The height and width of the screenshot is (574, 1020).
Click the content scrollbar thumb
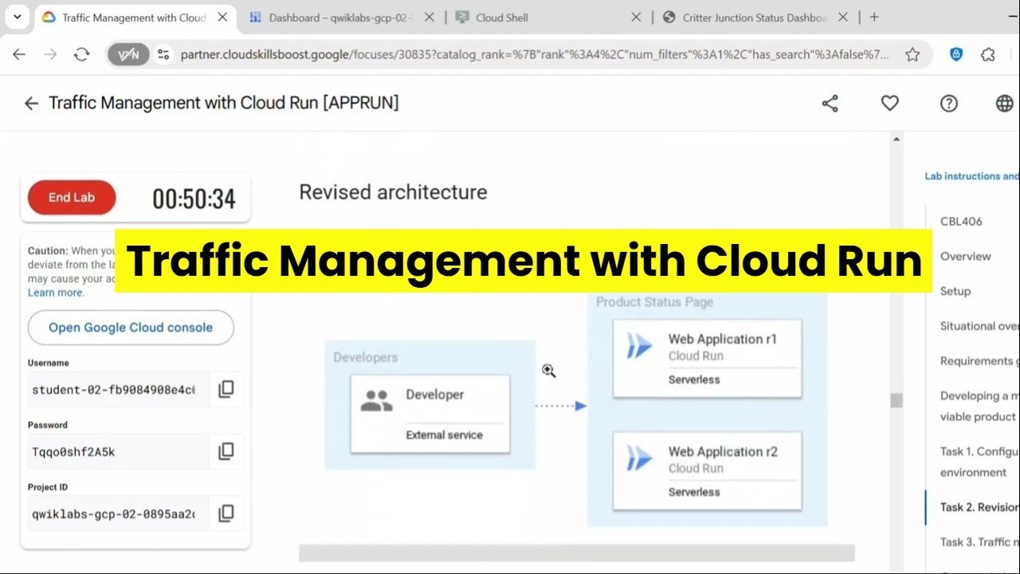pos(896,400)
